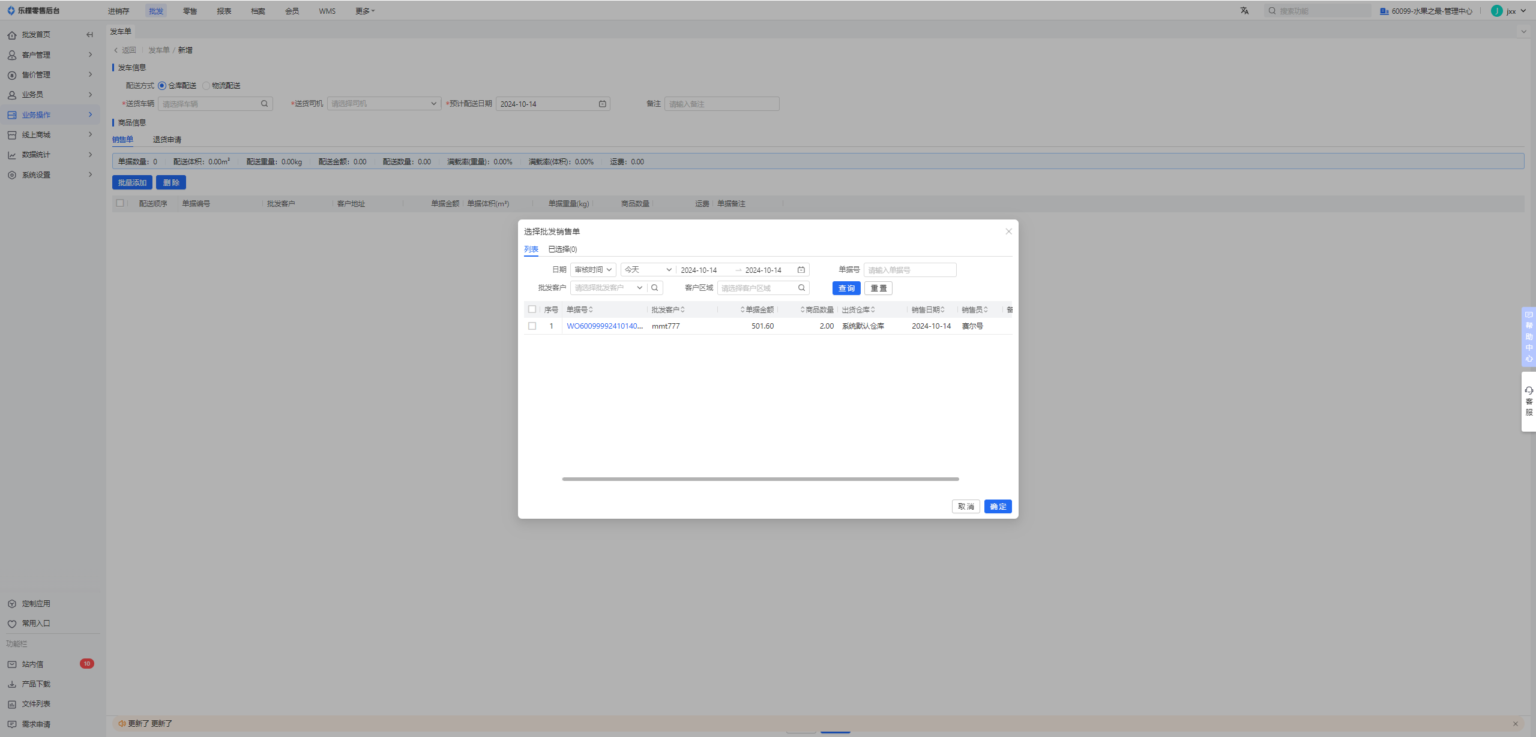This screenshot has height=737, width=1536.
Task: Collapse the sidebar with the arrow icon
Action: (x=89, y=35)
